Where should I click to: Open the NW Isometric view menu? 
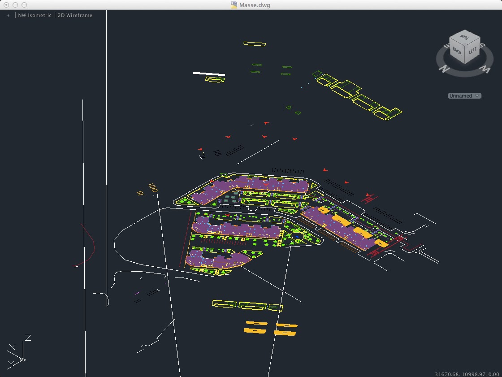(x=35, y=15)
